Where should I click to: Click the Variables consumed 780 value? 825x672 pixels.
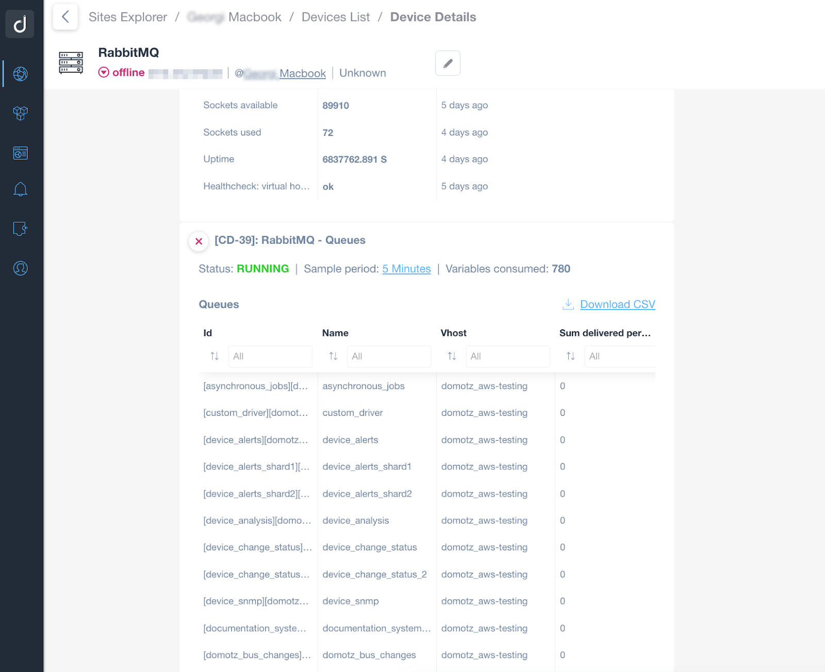pyautogui.click(x=561, y=268)
